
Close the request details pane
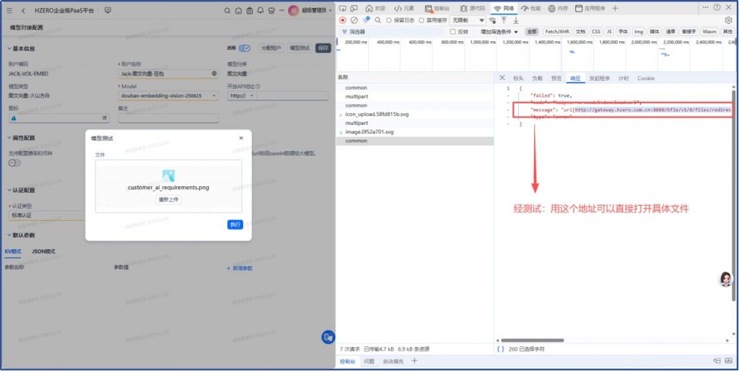(x=502, y=78)
